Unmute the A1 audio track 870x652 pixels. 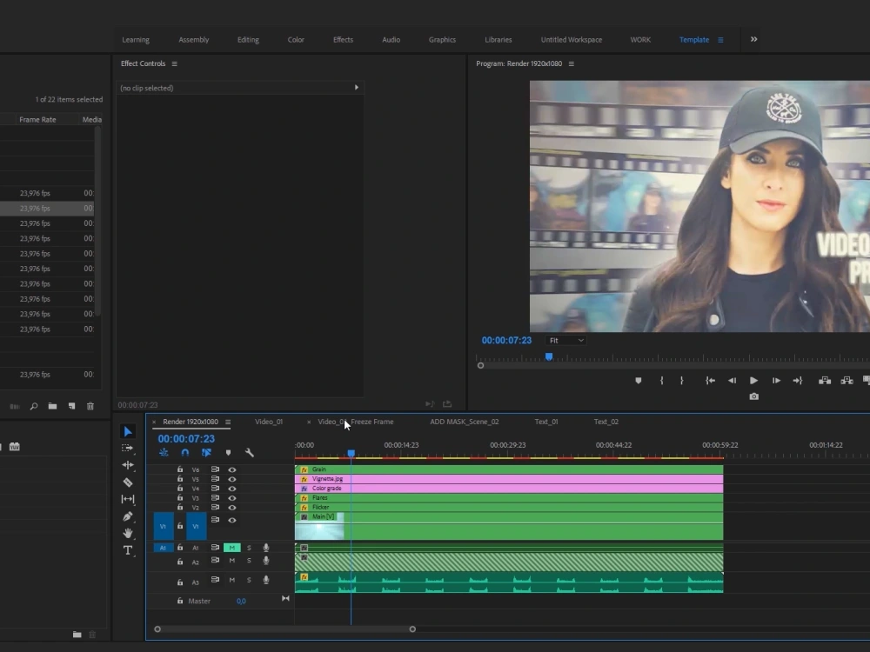point(232,548)
